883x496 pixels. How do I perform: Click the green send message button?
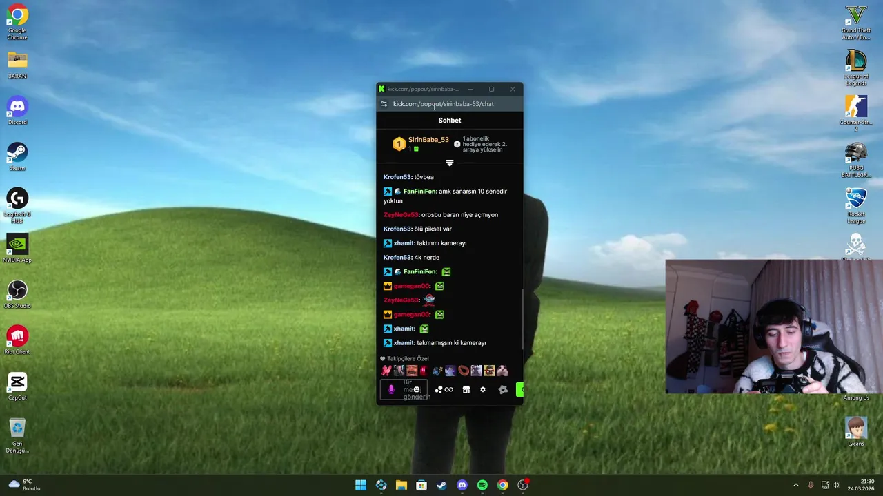(x=519, y=390)
